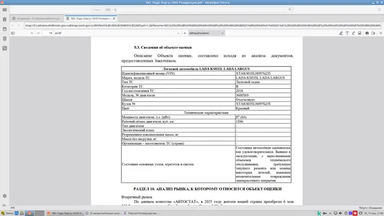The height and width of the screenshot is (216, 384).
Task: Click the engine number 3600569
Action: tap(242, 95)
